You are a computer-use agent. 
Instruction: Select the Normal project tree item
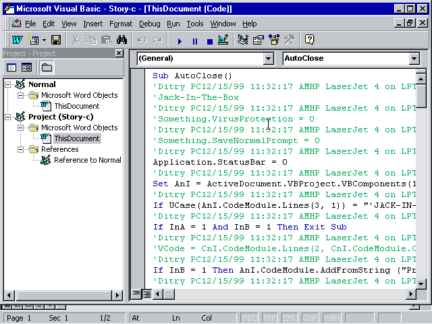point(42,84)
